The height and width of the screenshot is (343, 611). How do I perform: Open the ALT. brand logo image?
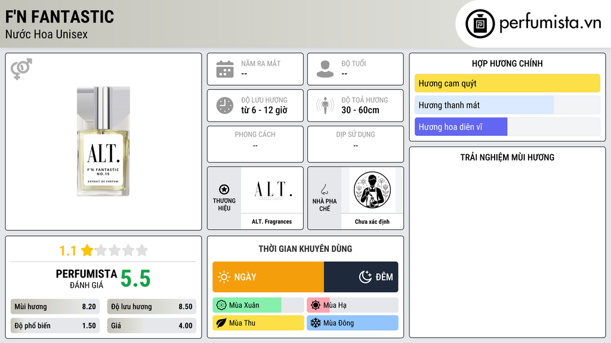pyautogui.click(x=271, y=190)
